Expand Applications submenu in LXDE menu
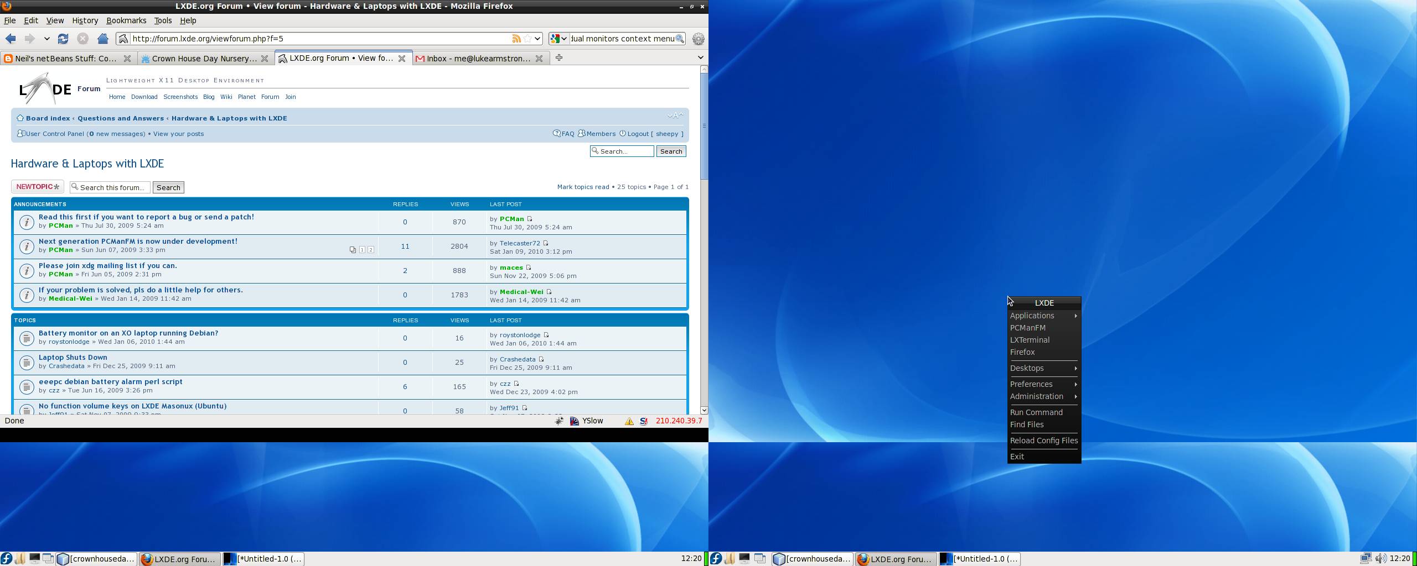This screenshot has width=1417, height=566. (x=1044, y=316)
